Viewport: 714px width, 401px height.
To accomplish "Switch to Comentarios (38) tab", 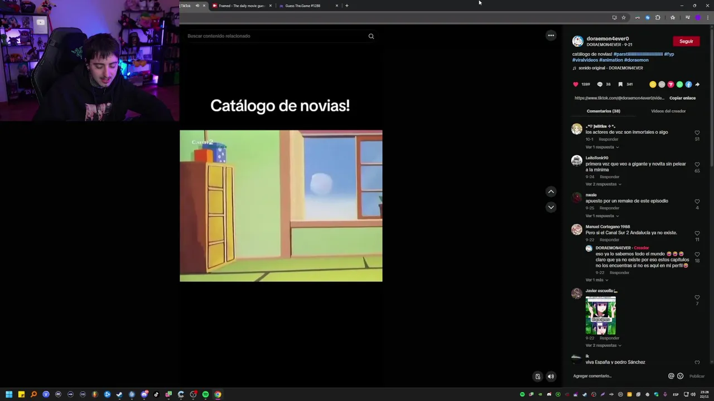I will coord(603,111).
